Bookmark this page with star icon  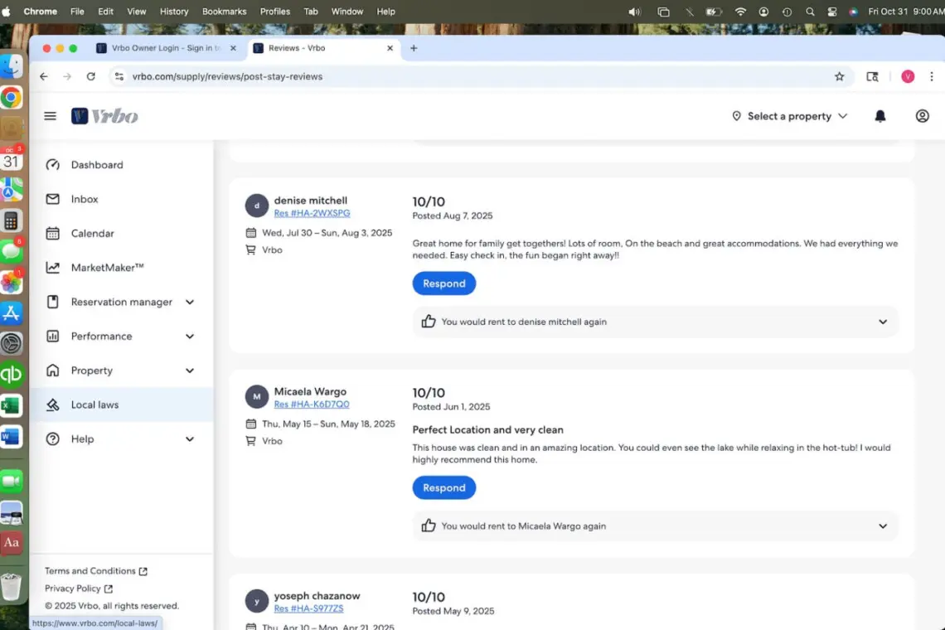pyautogui.click(x=839, y=76)
